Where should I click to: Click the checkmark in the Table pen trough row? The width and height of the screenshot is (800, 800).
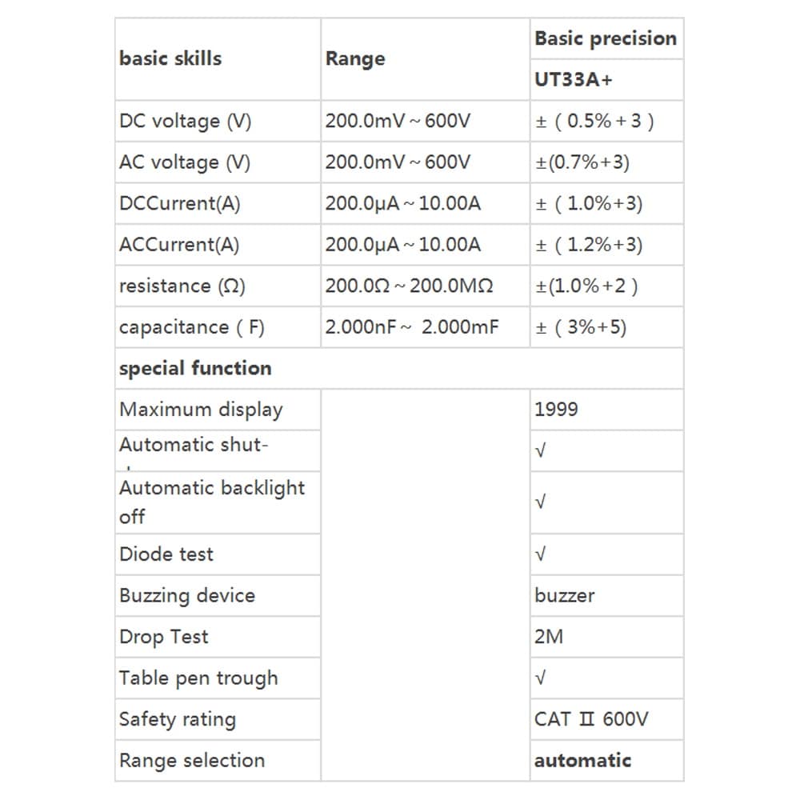[x=541, y=678]
